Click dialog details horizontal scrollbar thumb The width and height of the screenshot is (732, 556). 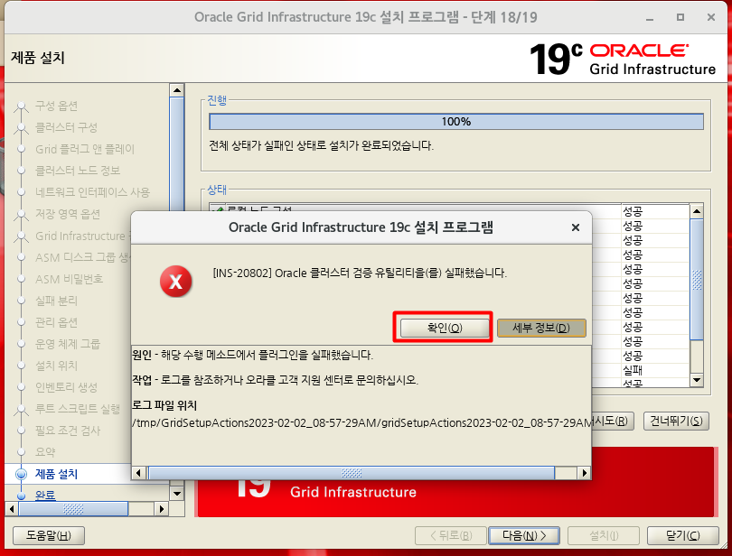(351, 473)
